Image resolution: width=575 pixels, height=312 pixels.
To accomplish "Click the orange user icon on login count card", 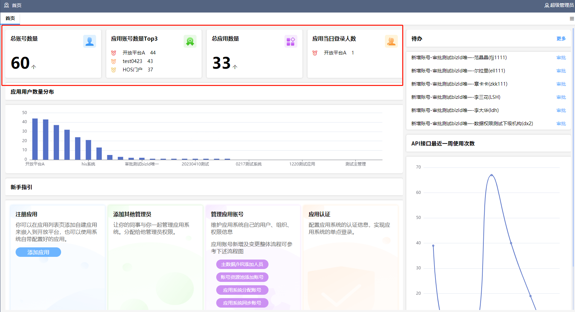I will tap(391, 41).
